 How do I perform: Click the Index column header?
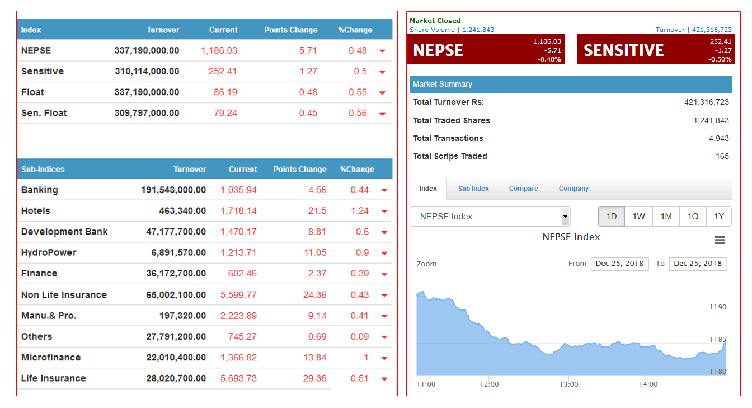point(31,30)
